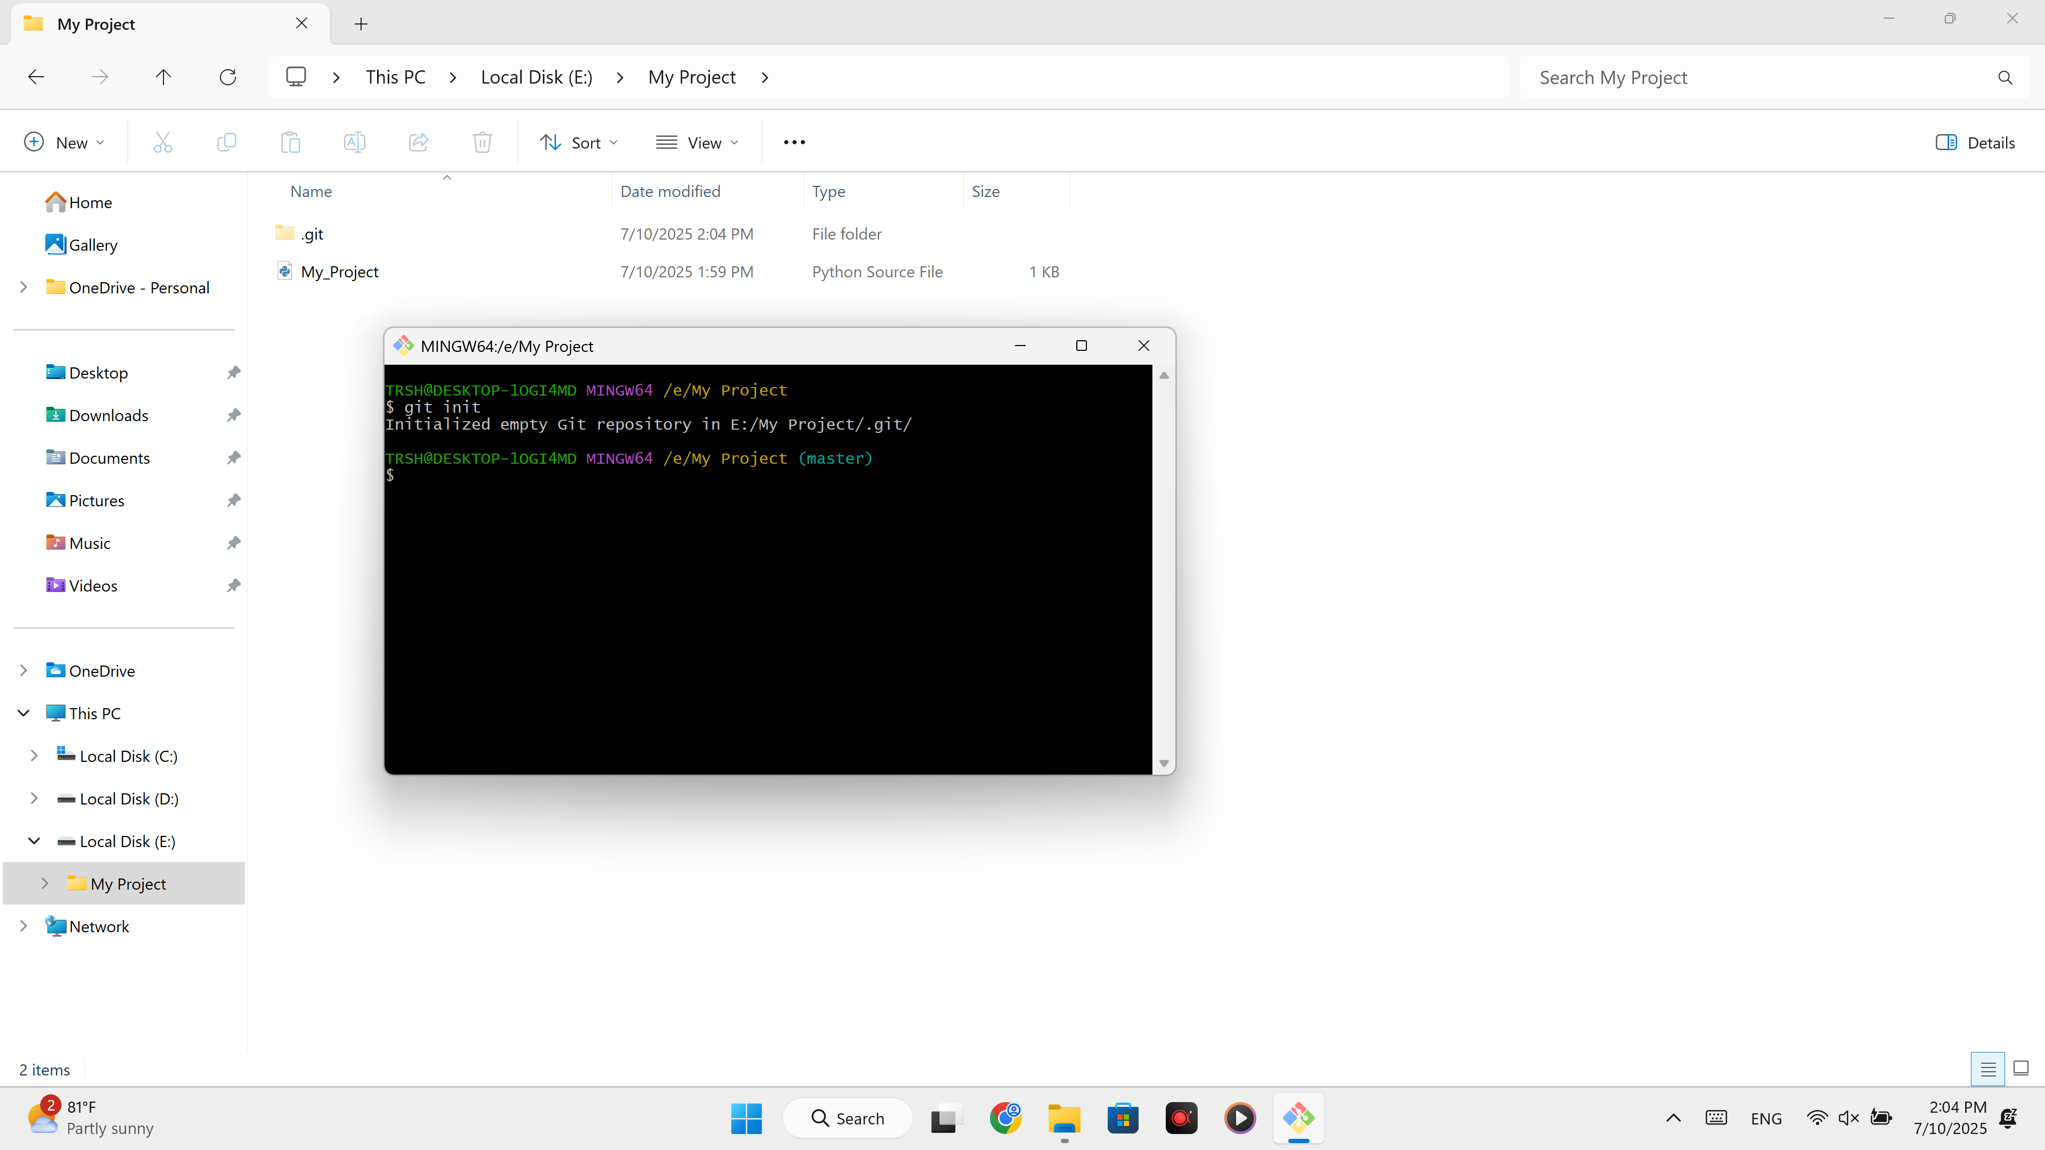2045x1150 pixels.
Task: Click the Rename toolbar icon
Action: click(354, 142)
